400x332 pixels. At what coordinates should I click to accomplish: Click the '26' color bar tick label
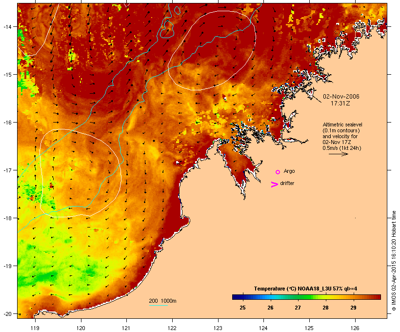coord(270,308)
